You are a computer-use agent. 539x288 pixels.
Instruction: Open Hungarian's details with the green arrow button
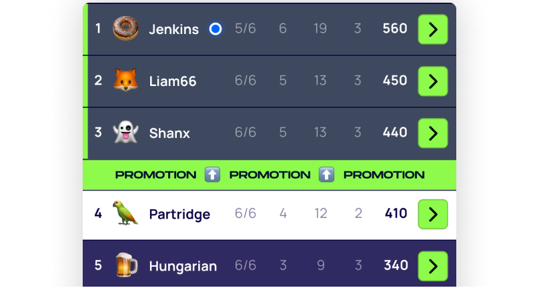[x=433, y=267]
